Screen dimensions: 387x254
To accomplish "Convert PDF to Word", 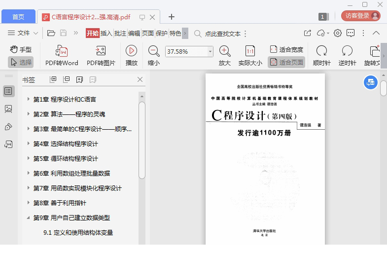I will pyautogui.click(x=62, y=56).
